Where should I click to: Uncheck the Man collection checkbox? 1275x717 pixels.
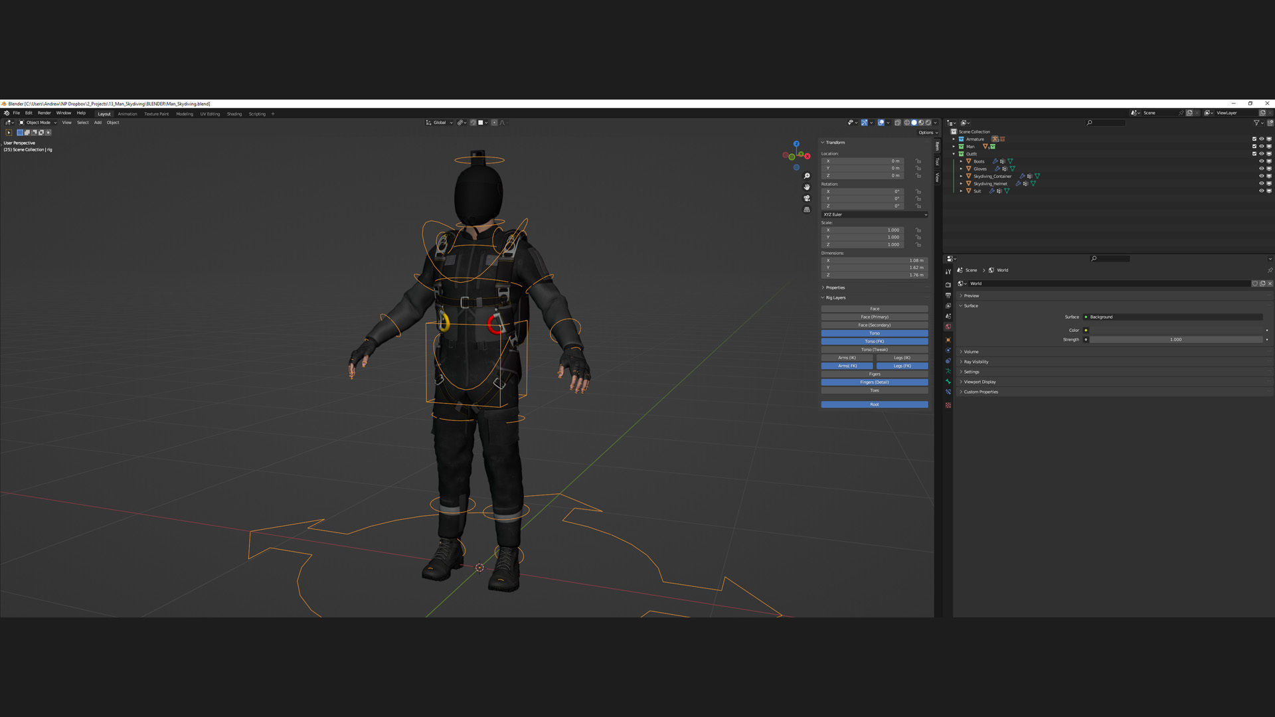1254,147
